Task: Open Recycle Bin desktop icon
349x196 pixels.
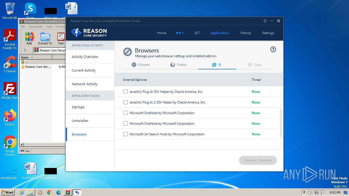Action: point(10,11)
